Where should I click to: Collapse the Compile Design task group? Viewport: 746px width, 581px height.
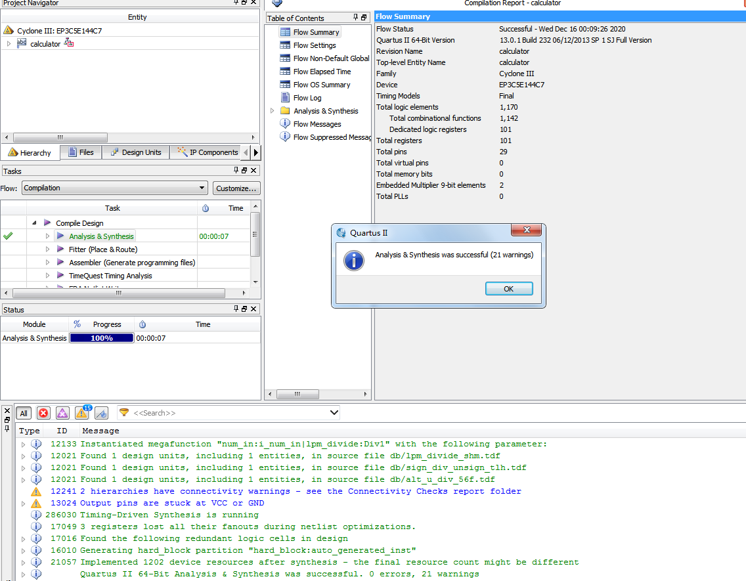click(34, 223)
